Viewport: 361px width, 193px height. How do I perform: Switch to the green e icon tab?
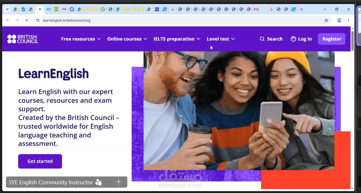[x=103, y=9]
